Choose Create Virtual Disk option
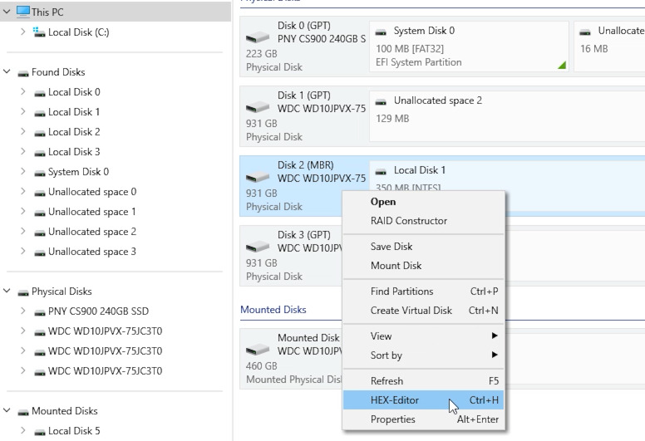Image resolution: width=645 pixels, height=441 pixels. (423, 311)
